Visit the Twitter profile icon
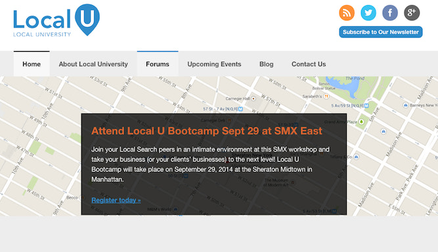438x252 pixels. point(368,13)
